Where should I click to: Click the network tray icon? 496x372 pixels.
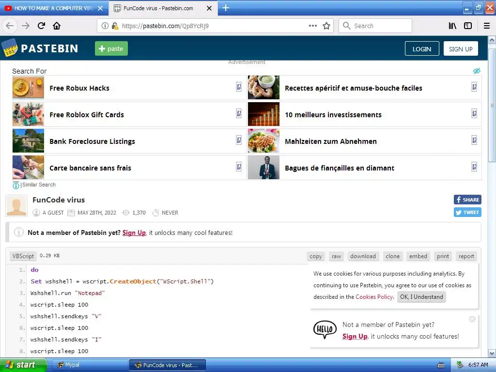(460, 365)
